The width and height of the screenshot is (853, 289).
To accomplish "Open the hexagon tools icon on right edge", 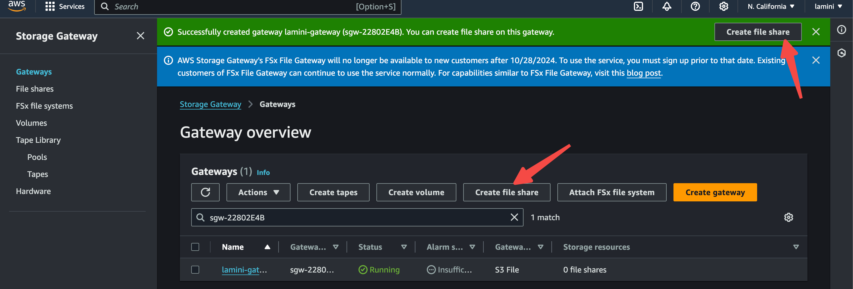I will click(x=841, y=53).
